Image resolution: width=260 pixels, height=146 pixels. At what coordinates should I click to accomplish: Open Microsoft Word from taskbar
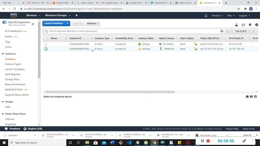113,142
